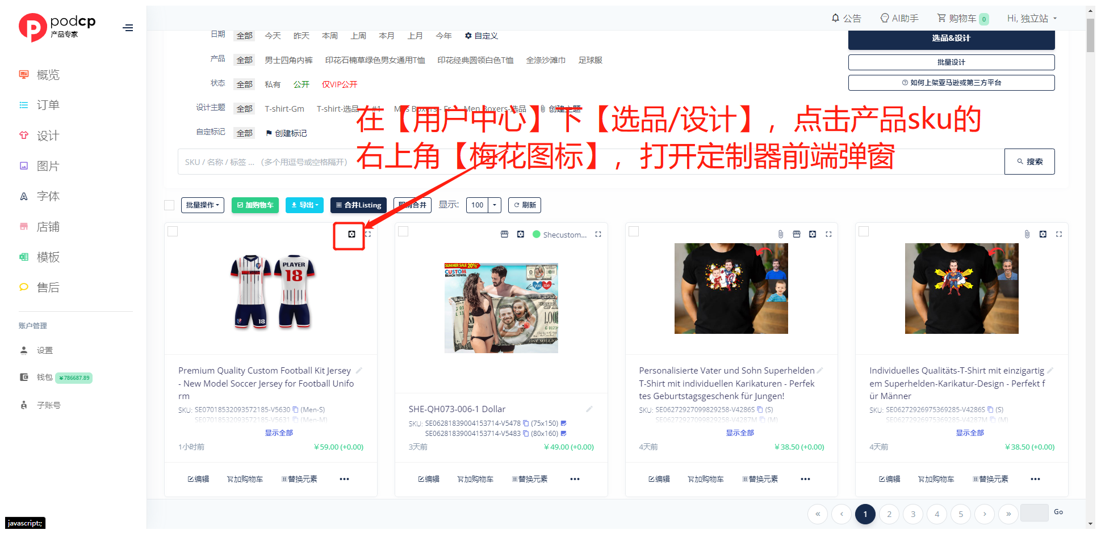
Task: Click the 合并Listing button
Action: (x=358, y=205)
